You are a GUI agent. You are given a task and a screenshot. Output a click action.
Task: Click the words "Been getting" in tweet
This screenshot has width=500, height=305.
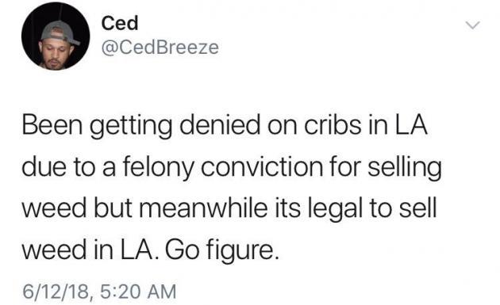coord(98,126)
